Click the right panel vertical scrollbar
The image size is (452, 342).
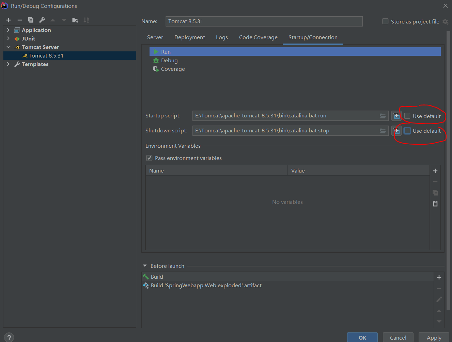[x=448, y=170]
